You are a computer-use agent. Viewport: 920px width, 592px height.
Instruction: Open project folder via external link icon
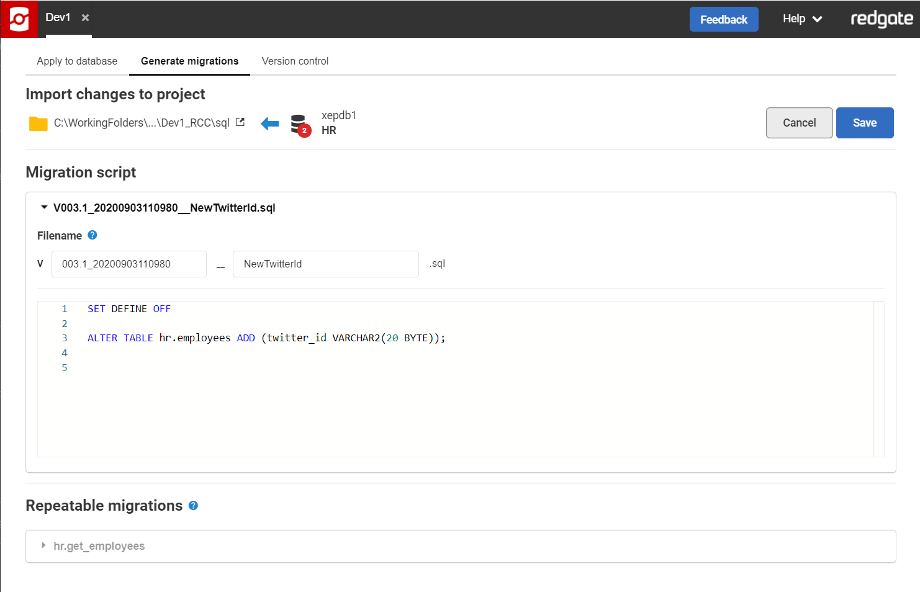pyautogui.click(x=240, y=122)
